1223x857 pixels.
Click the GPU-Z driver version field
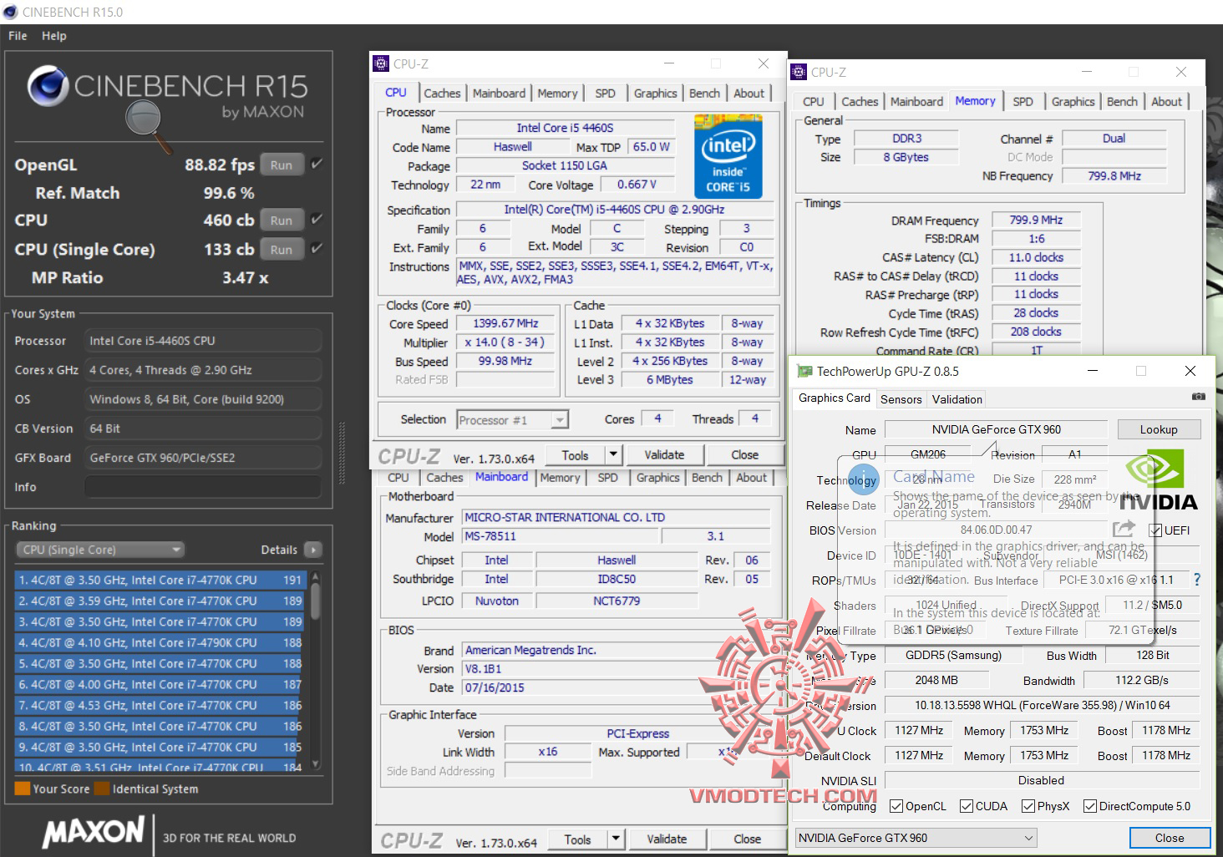pyautogui.click(x=1042, y=705)
